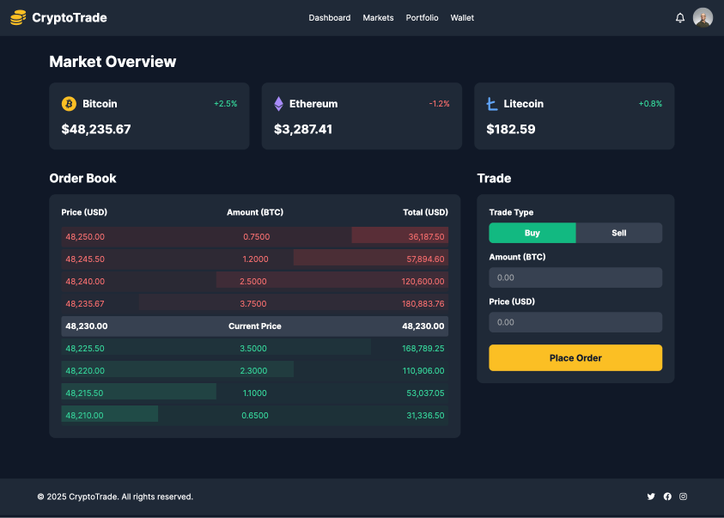Open the Twitter link in footer
Screen dimensions: 724x518
click(651, 497)
